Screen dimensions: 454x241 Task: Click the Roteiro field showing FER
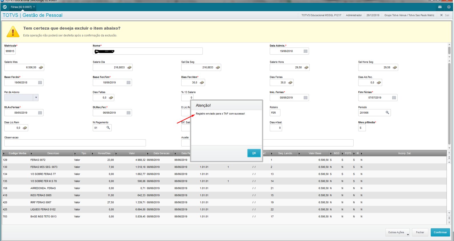pyautogui.click(x=275, y=113)
